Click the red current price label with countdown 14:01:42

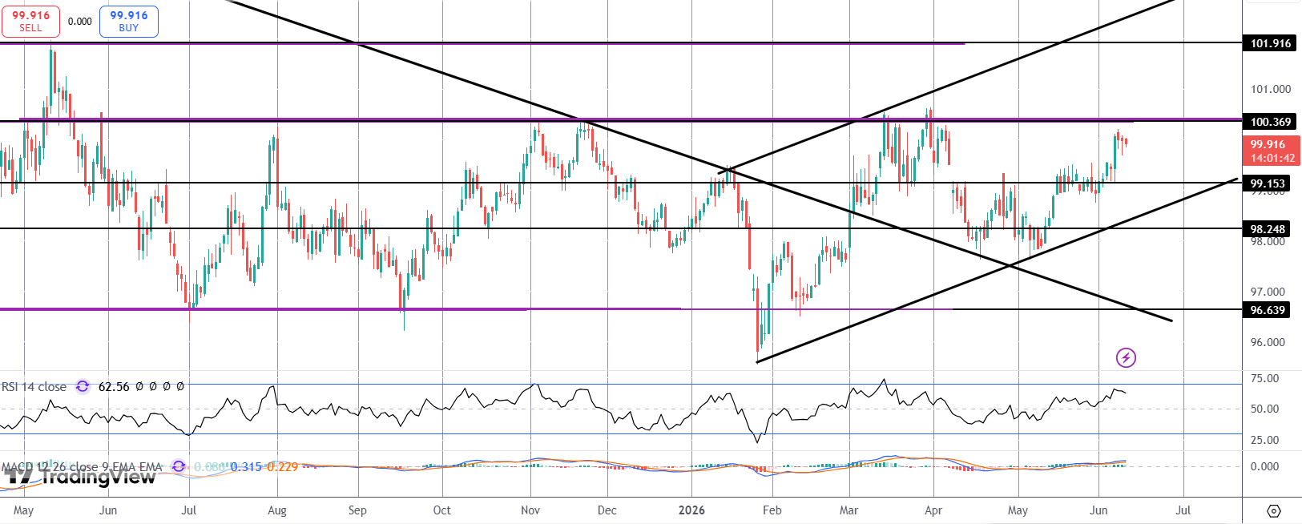coord(1272,151)
